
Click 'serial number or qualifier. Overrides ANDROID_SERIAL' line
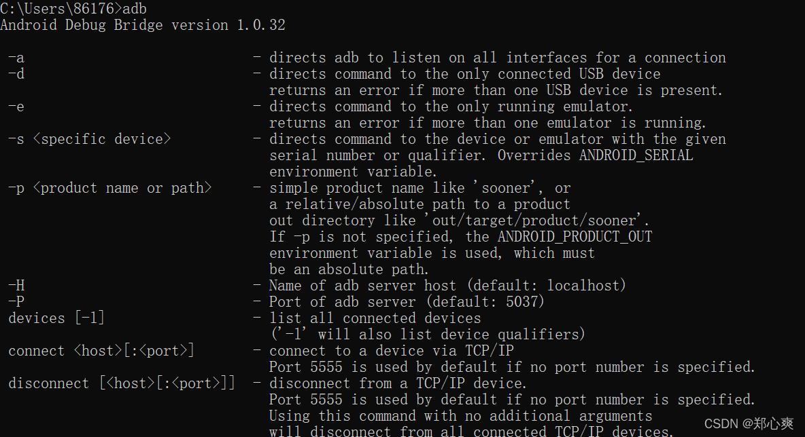coord(481,156)
